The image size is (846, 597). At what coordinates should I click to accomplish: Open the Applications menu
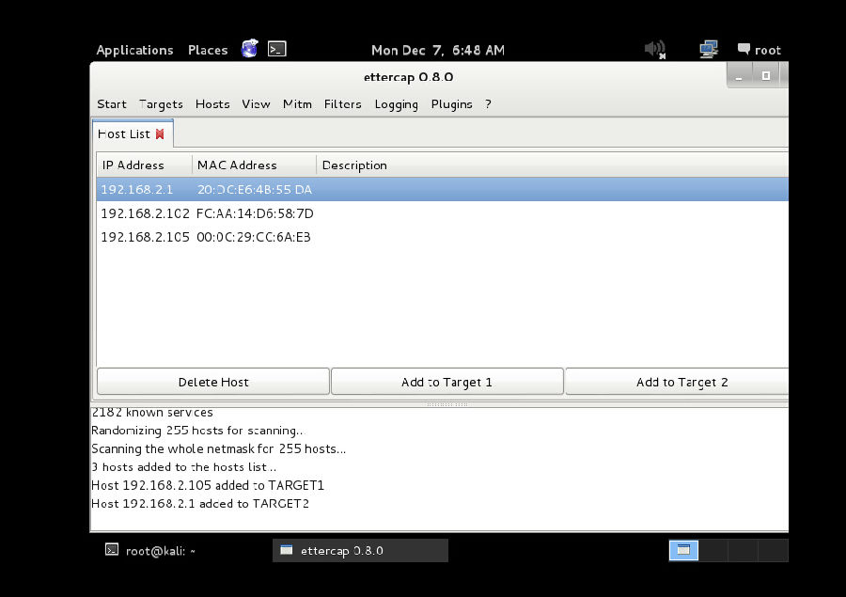point(134,50)
